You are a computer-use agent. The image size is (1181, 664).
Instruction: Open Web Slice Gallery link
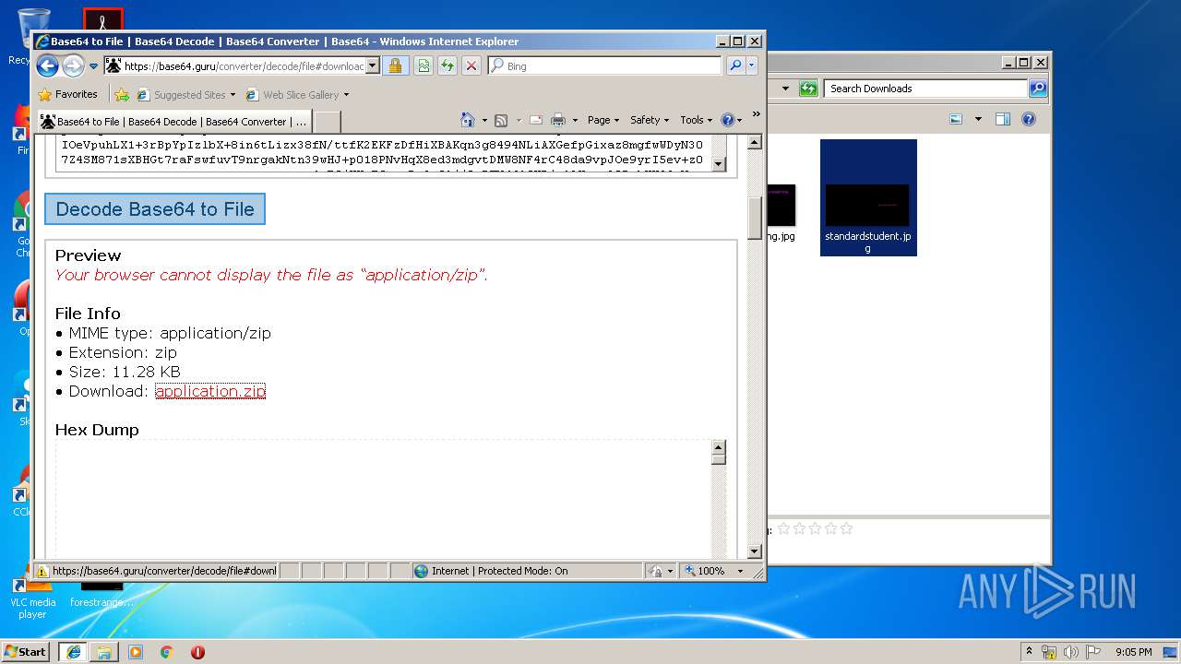click(x=298, y=94)
